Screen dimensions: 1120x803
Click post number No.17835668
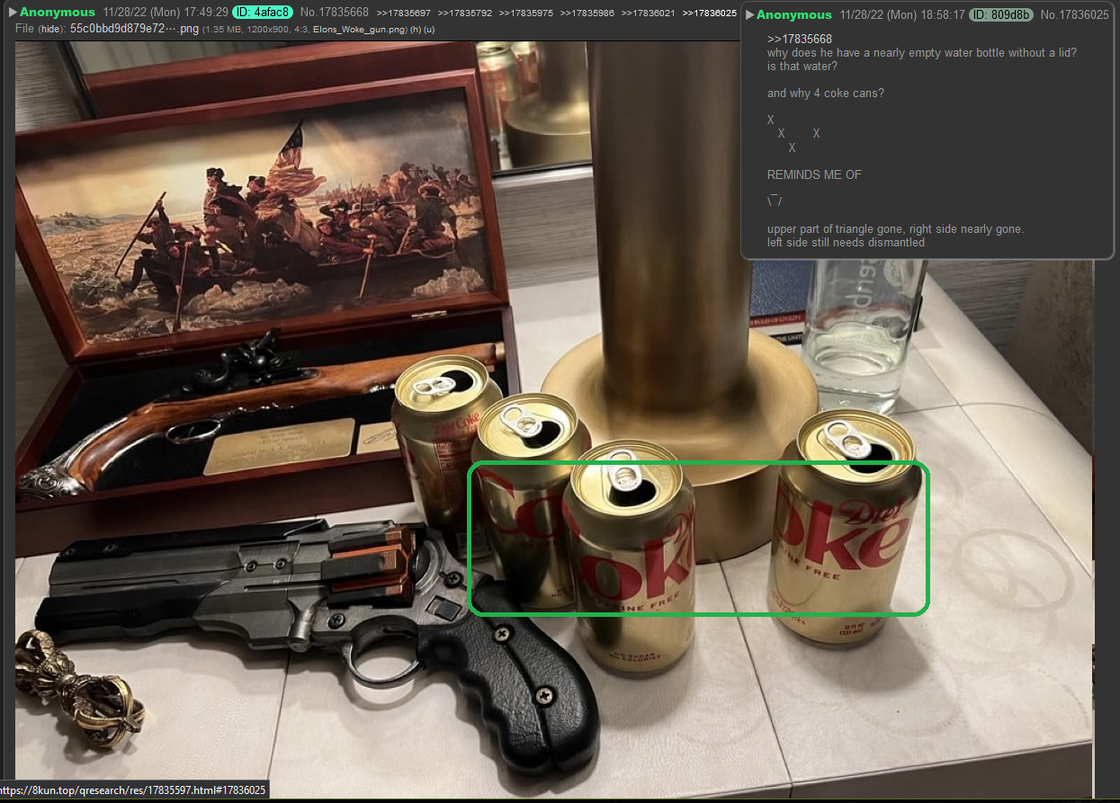tap(335, 13)
